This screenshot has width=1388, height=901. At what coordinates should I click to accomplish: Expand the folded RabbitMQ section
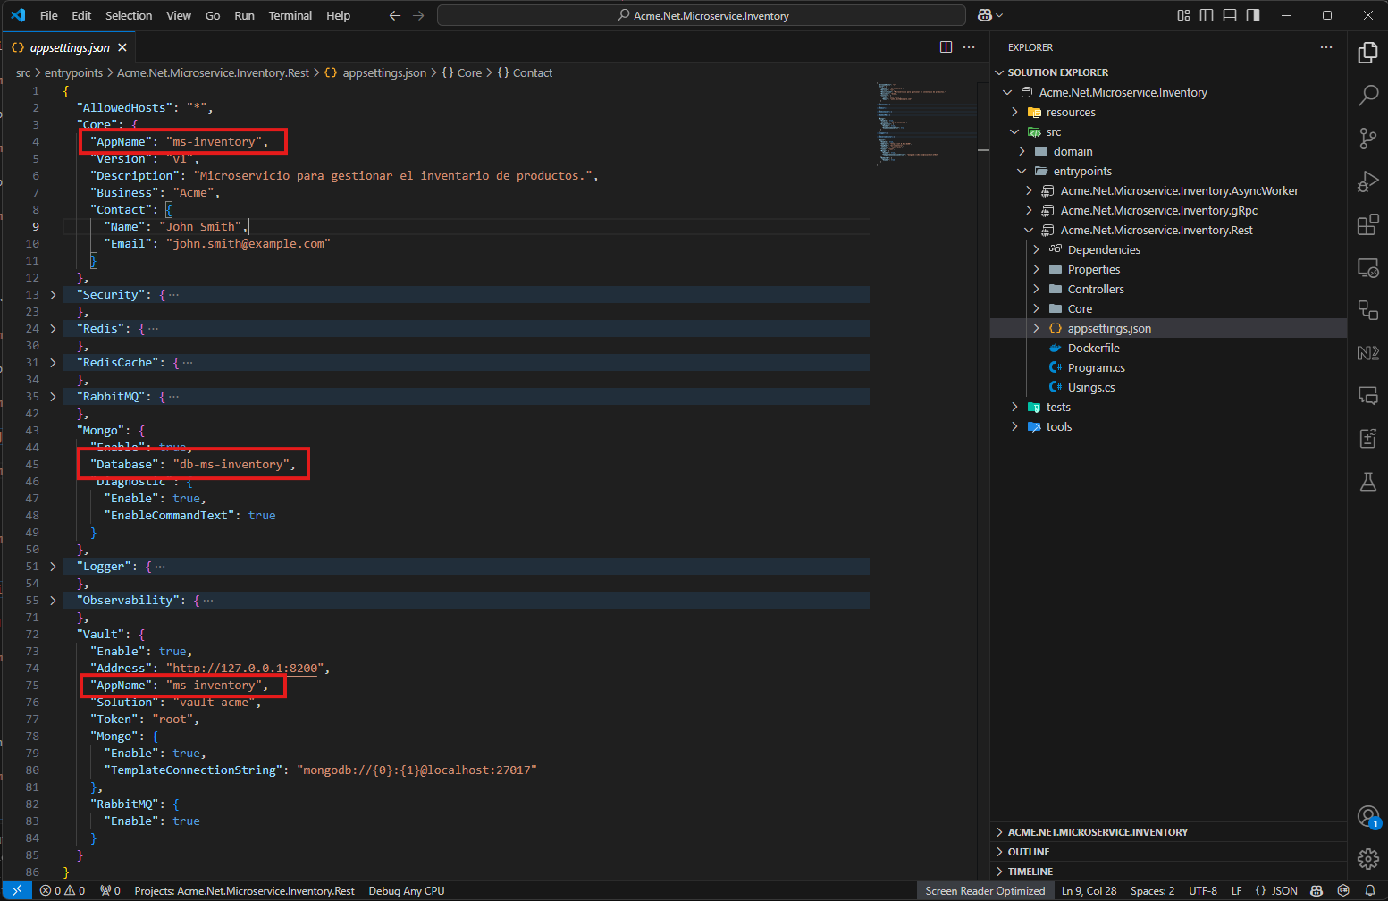pyautogui.click(x=53, y=396)
